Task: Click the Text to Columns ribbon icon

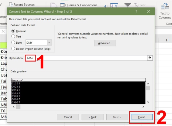Action: coord(165,10)
